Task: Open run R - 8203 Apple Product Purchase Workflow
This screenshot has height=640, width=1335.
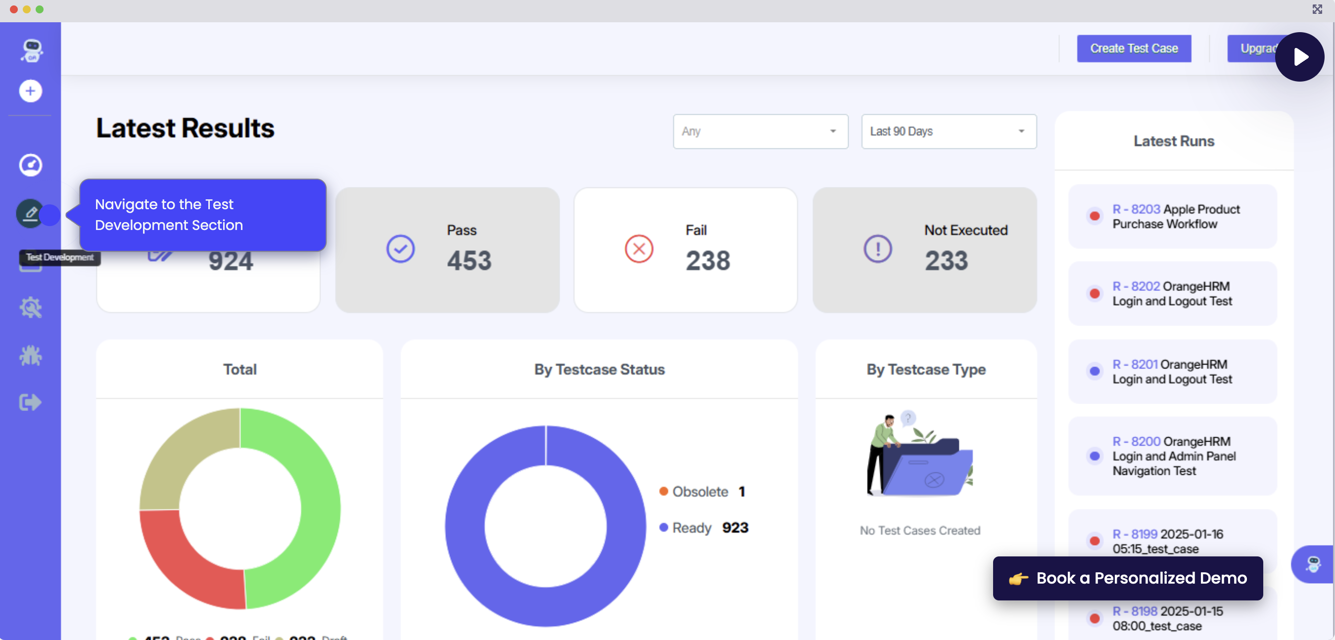Action: 1172,217
